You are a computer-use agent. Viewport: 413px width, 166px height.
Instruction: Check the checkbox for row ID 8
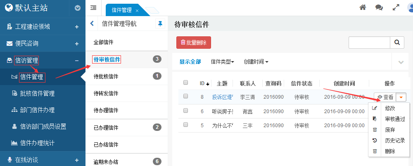pyautogui.click(x=185, y=96)
